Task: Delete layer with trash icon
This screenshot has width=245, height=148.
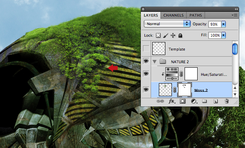Action: (227, 101)
